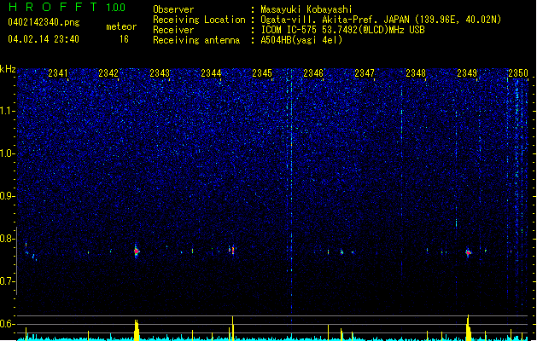Click antenna text A504HB(yagi 4el)
Viewport: 537px width, 341px height.
(301, 40)
